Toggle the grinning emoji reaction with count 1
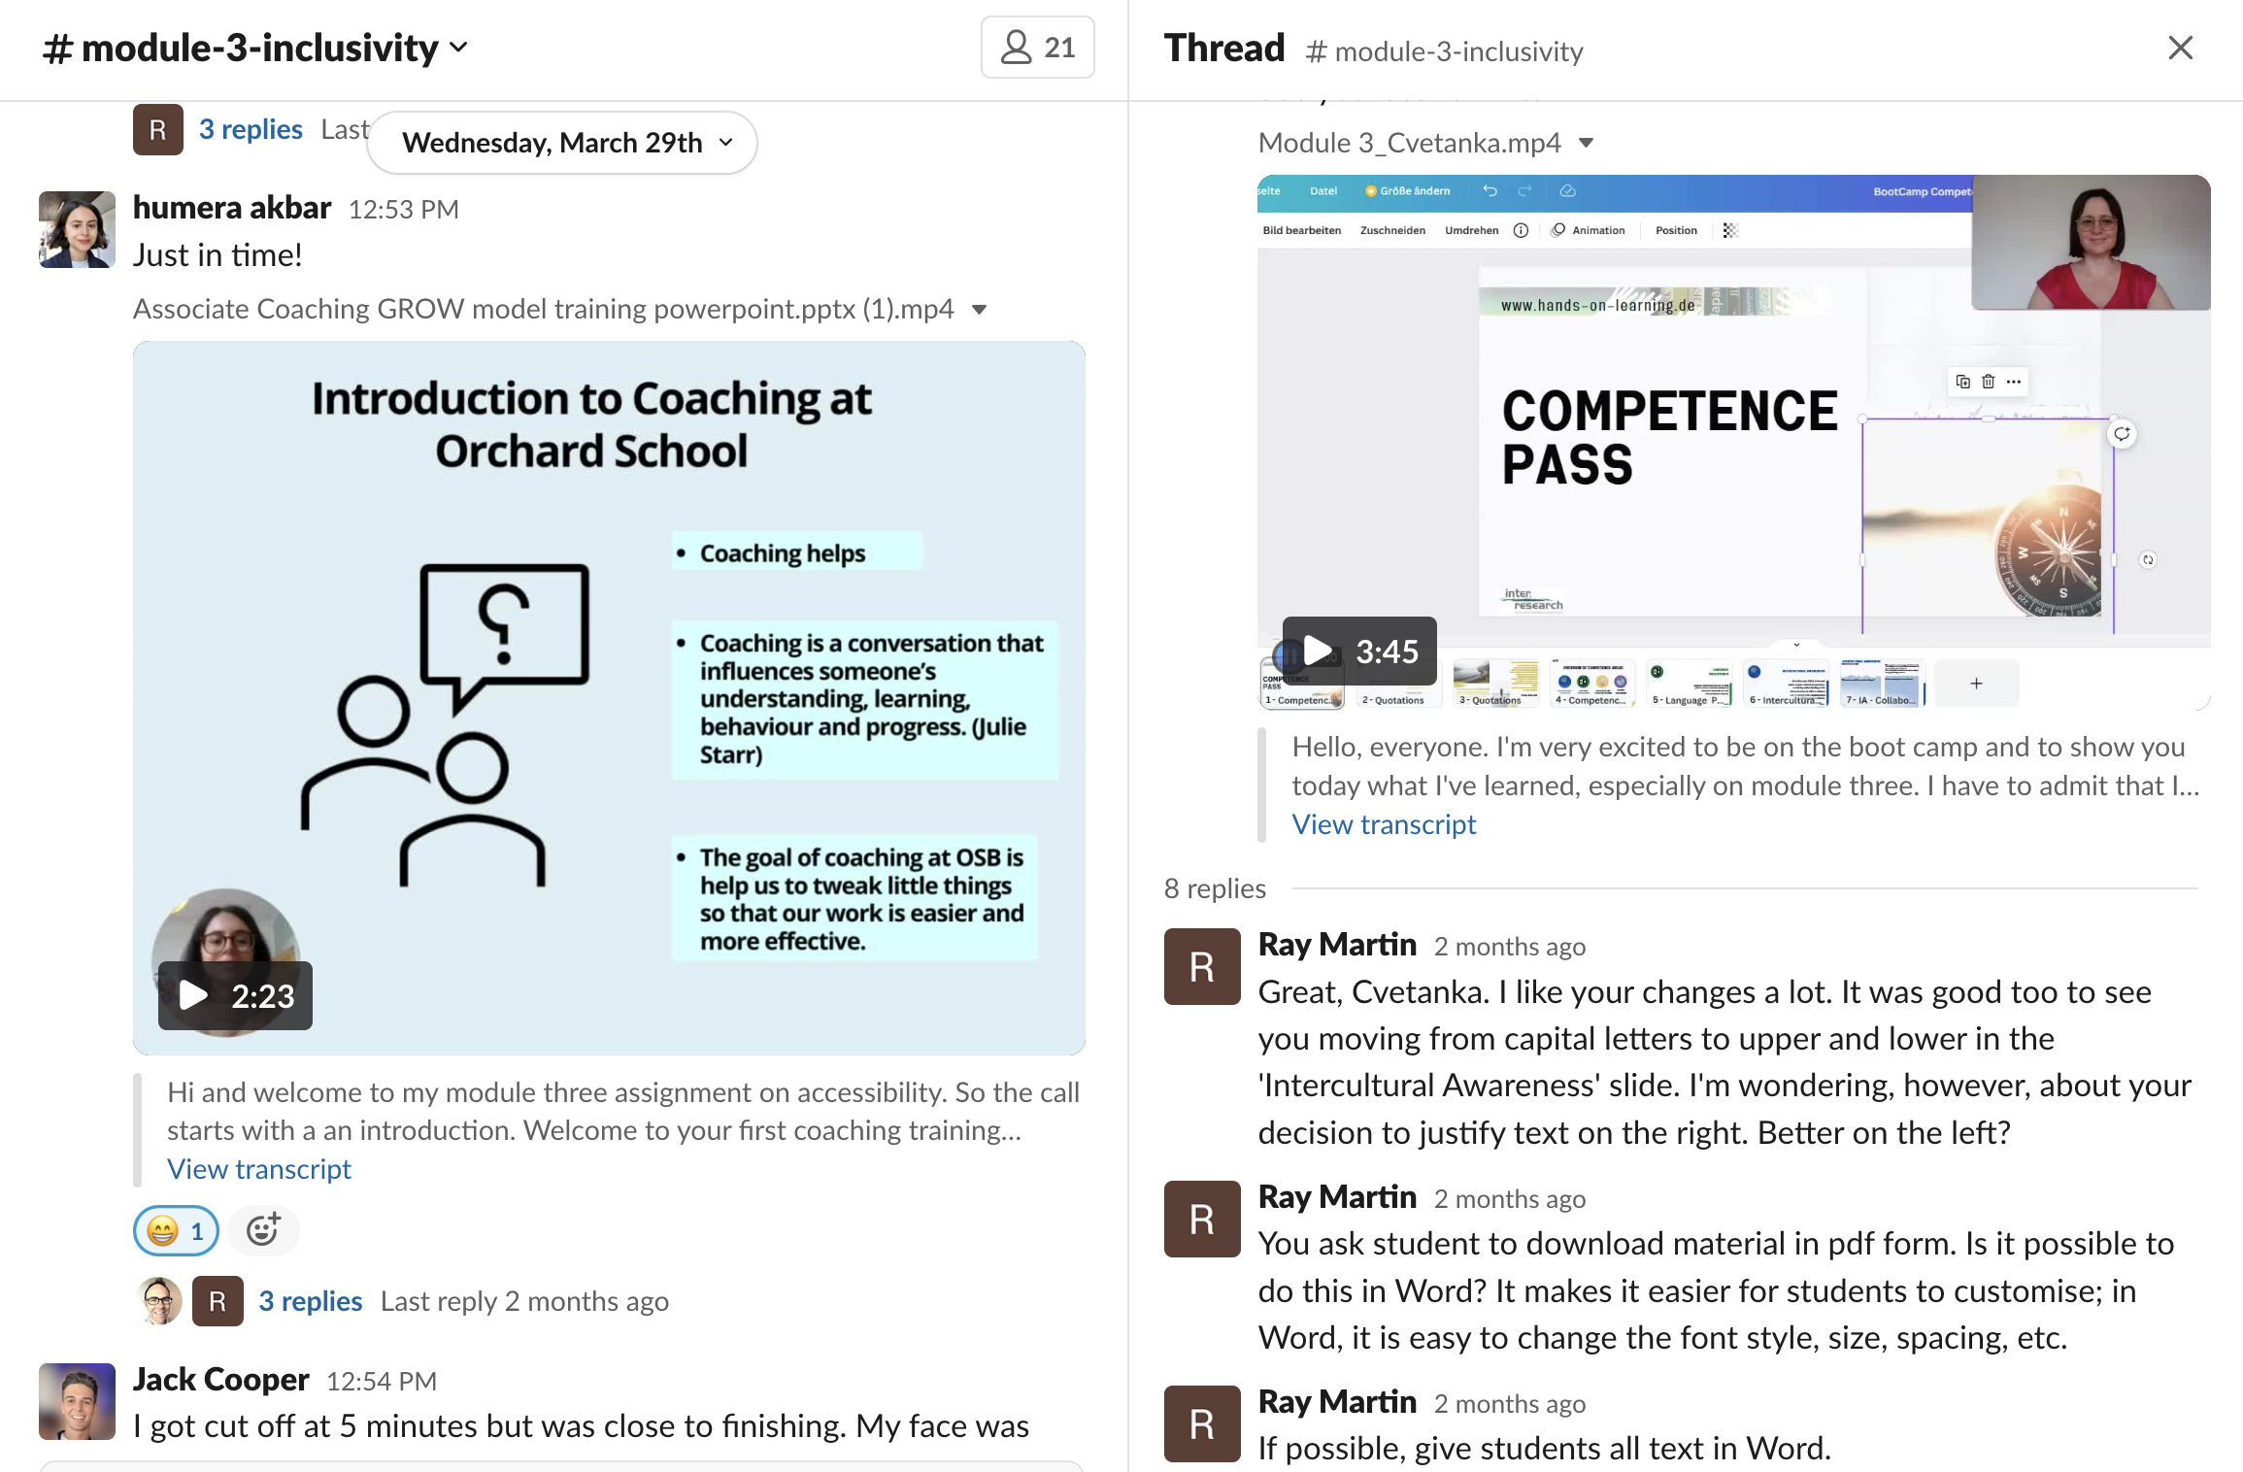The image size is (2243, 1472). pos(176,1231)
